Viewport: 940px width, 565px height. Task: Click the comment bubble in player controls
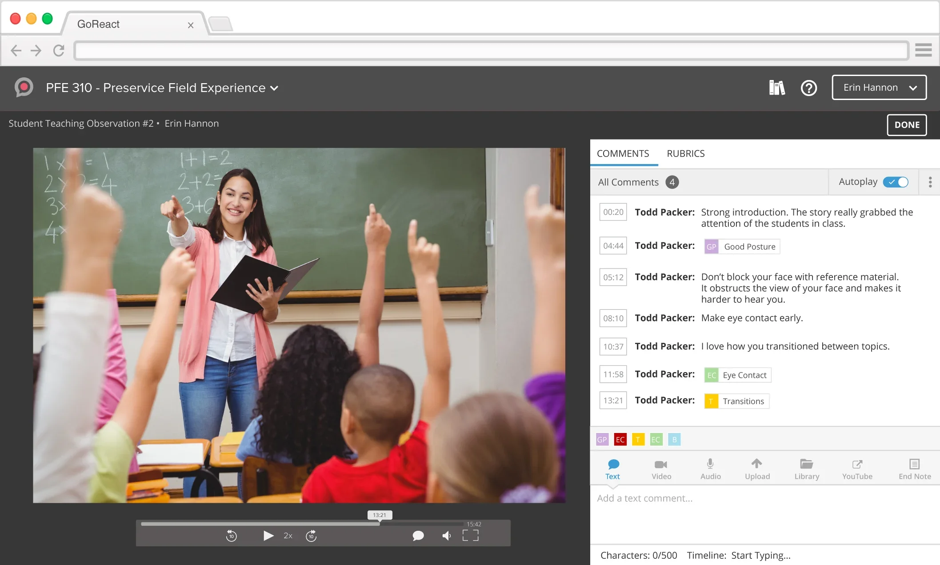tap(418, 536)
